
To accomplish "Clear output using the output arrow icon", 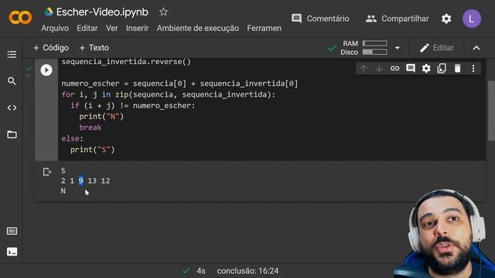I will click(47, 171).
